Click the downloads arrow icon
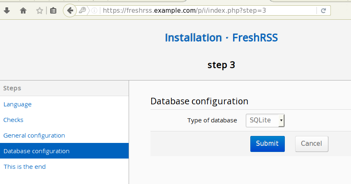351x184 pixels. click(x=7, y=11)
